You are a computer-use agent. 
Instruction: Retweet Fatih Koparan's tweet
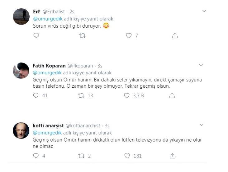81,96
